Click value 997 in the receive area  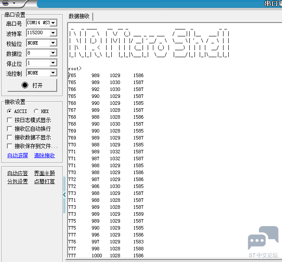click(x=95, y=242)
